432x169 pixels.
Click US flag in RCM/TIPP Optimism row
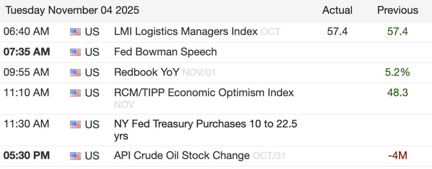pyautogui.click(x=75, y=93)
